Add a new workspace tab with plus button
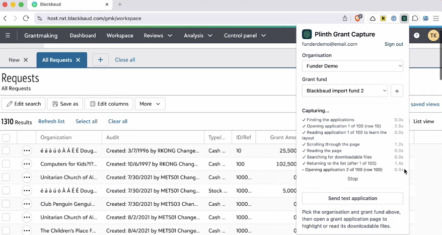The width and height of the screenshot is (442, 235). click(100, 60)
